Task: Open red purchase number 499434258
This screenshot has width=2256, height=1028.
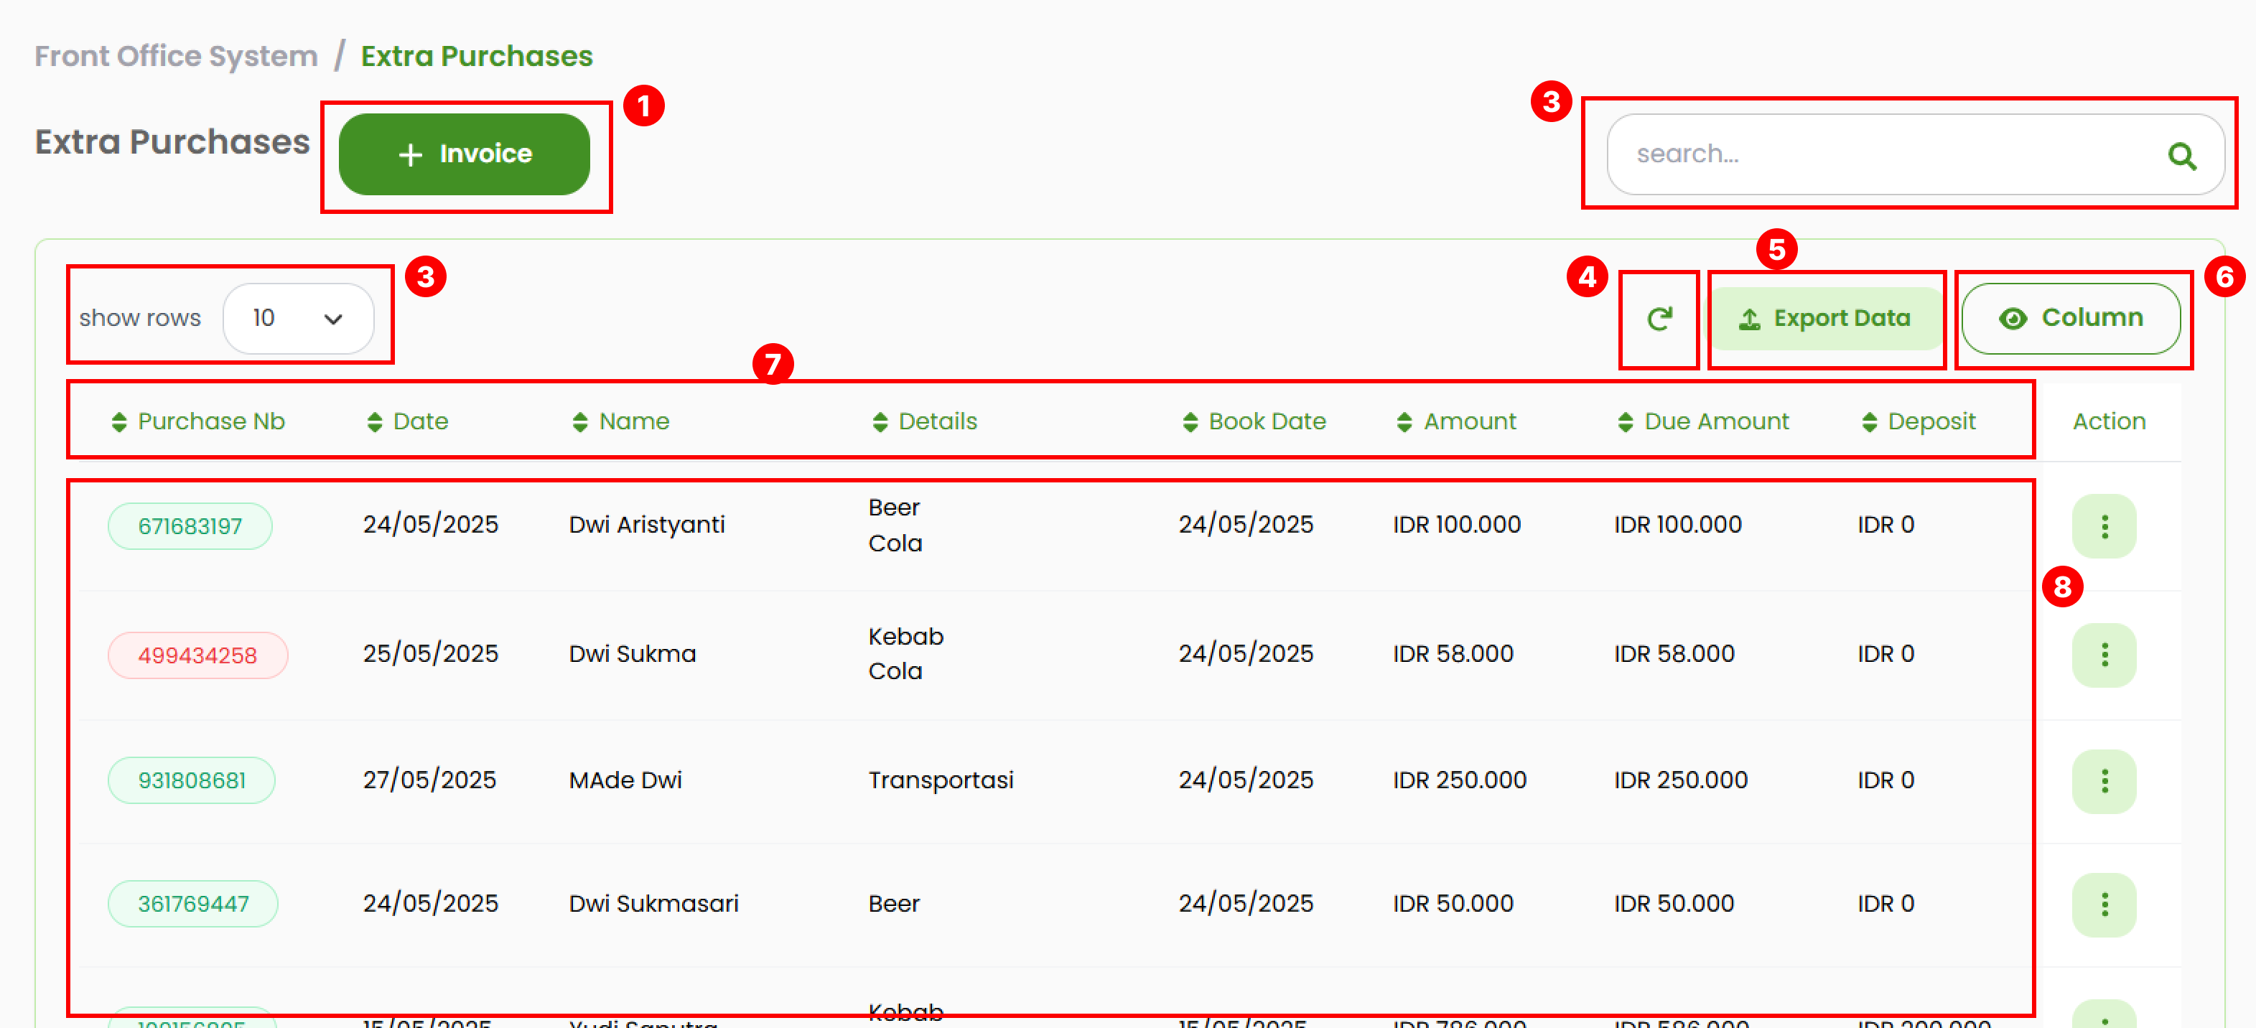Action: click(197, 655)
